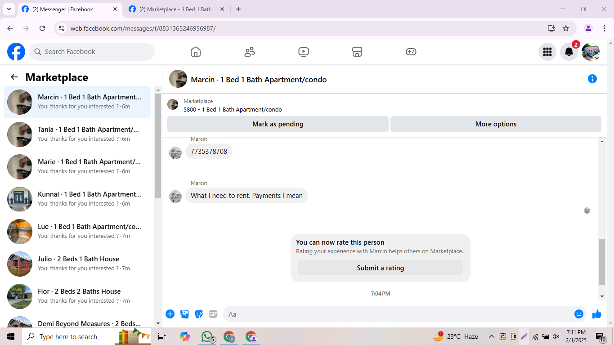Viewport: 614px width, 345px height.
Task: Open conversation info icon
Action: (592, 79)
